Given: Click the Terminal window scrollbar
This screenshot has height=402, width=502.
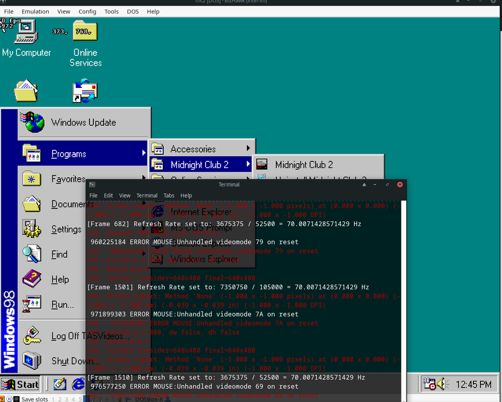Looking at the screenshot, I should coord(404,301).
